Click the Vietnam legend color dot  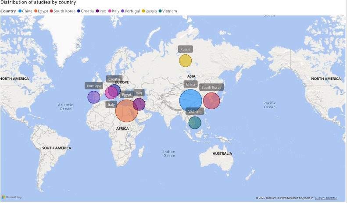pos(160,11)
